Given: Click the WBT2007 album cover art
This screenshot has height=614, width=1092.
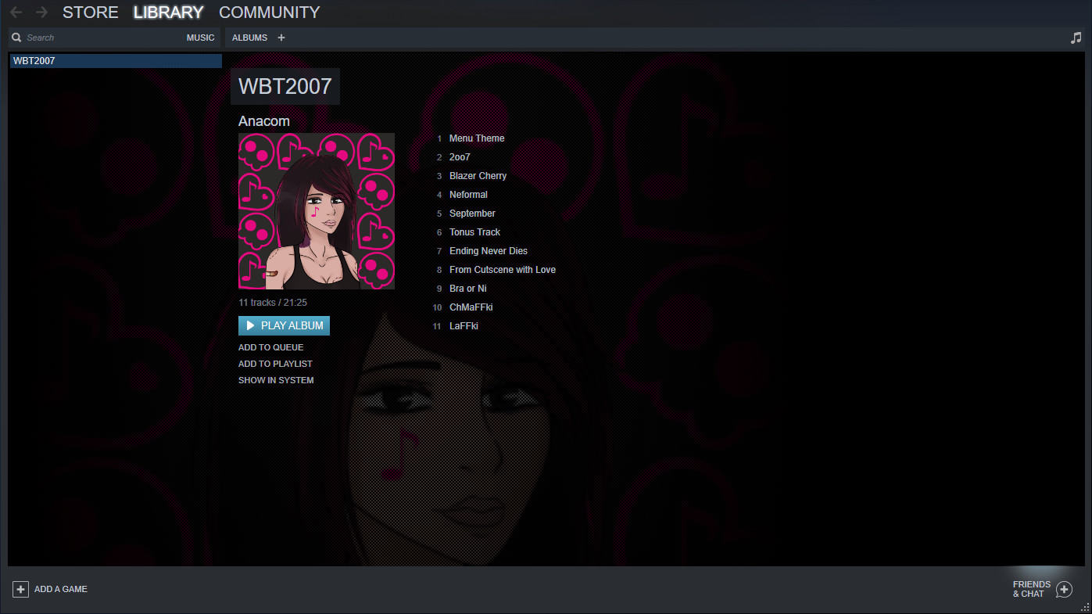Looking at the screenshot, I should point(316,211).
